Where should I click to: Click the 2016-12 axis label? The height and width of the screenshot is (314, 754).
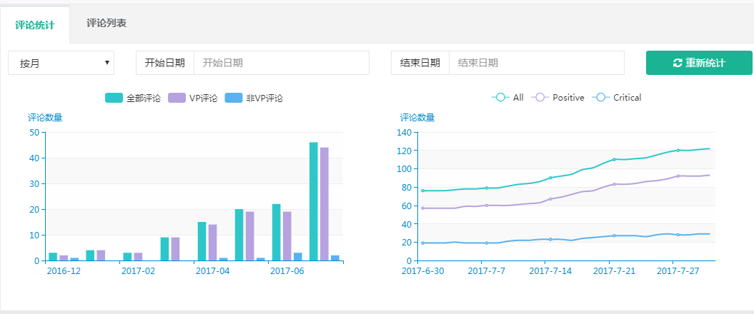64,270
